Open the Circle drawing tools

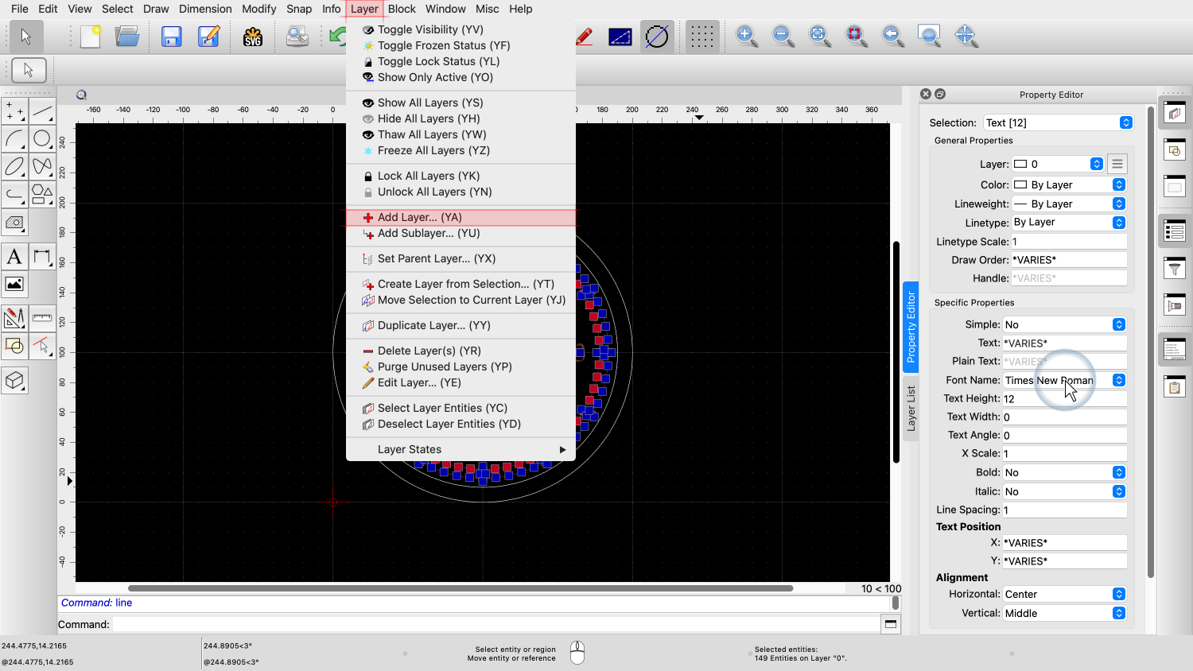tap(42, 139)
